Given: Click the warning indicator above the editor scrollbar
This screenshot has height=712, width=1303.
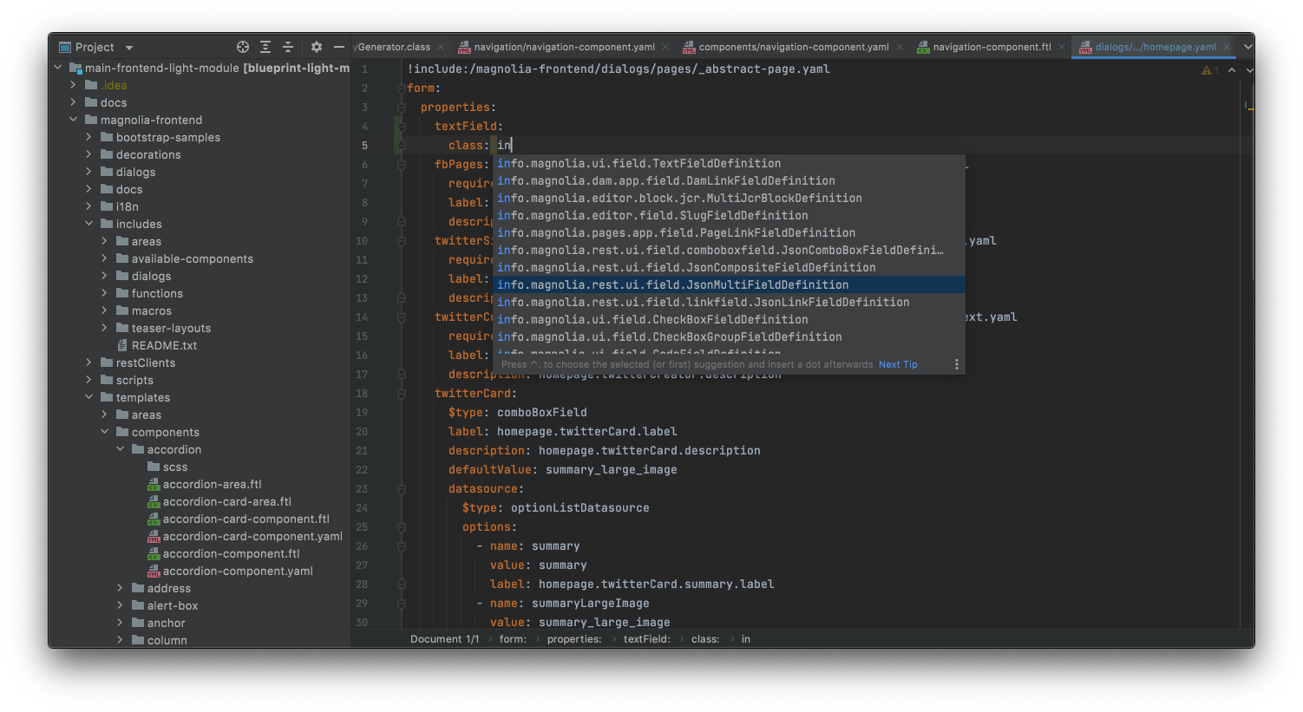Looking at the screenshot, I should (1208, 70).
